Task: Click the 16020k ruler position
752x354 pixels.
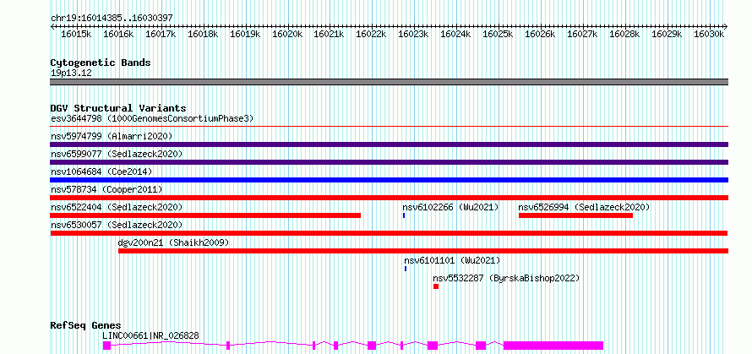Action: tap(287, 34)
